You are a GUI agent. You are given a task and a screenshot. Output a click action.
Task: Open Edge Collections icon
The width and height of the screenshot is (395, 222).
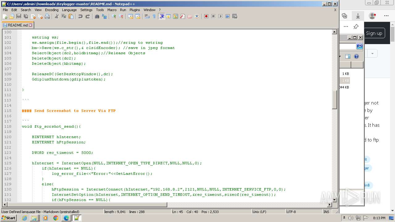pyautogui.click(x=345, y=16)
